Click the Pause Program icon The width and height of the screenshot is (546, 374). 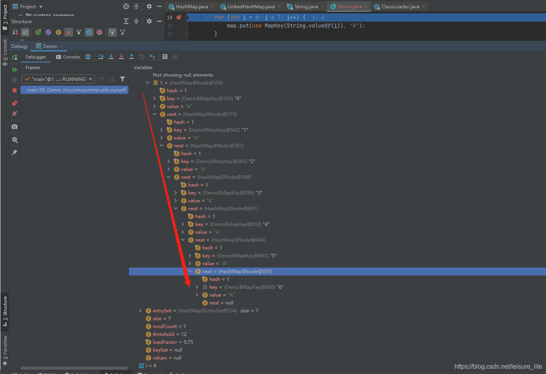[x=15, y=80]
